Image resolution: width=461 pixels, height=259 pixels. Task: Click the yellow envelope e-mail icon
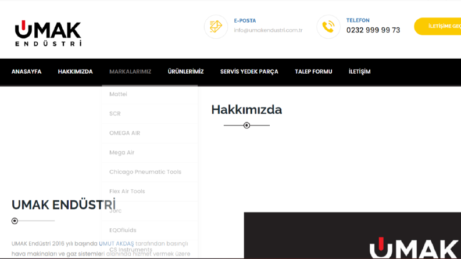(x=216, y=27)
